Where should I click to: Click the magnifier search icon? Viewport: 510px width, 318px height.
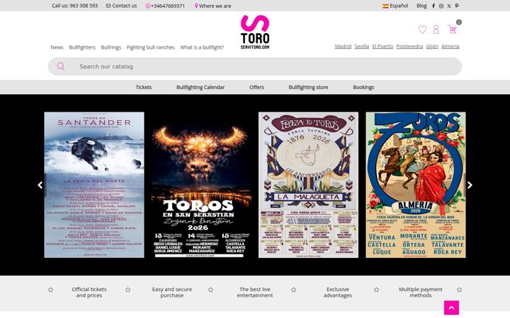(x=61, y=66)
